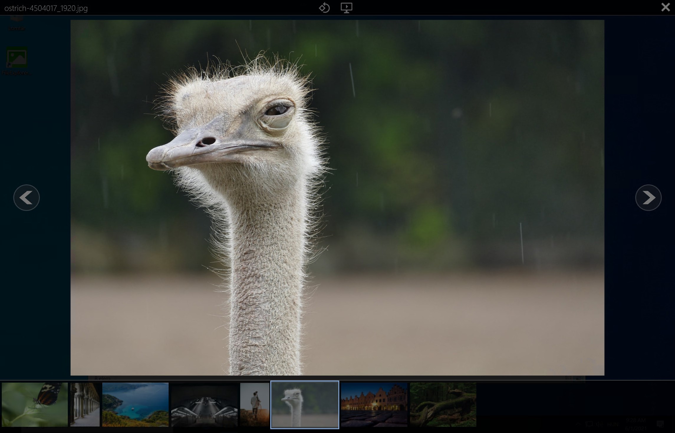The width and height of the screenshot is (675, 433).
Task: Click the large ostrich photo
Action: tap(337, 198)
